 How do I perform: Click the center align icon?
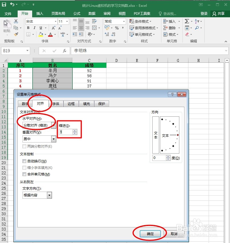[x=81, y=28]
